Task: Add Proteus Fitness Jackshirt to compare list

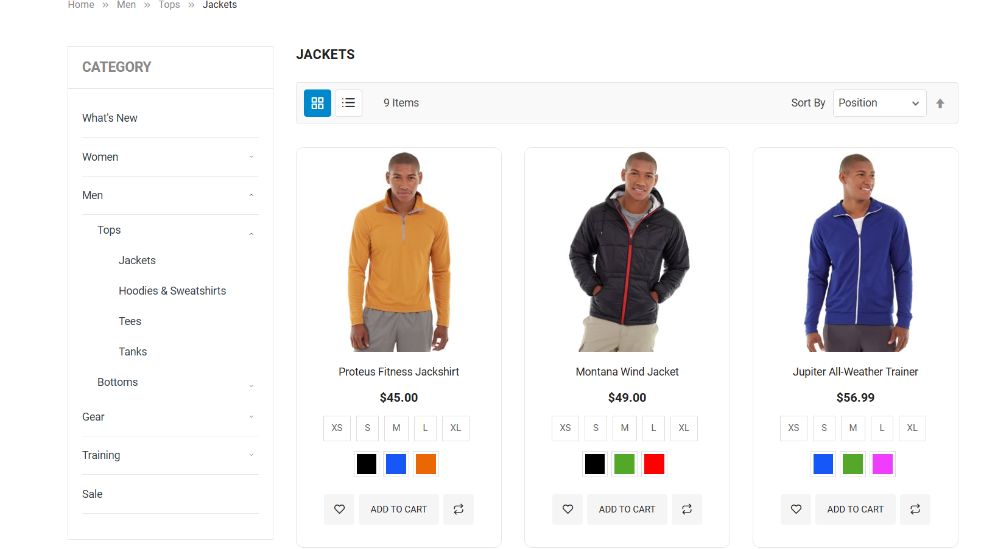Action: (x=458, y=509)
